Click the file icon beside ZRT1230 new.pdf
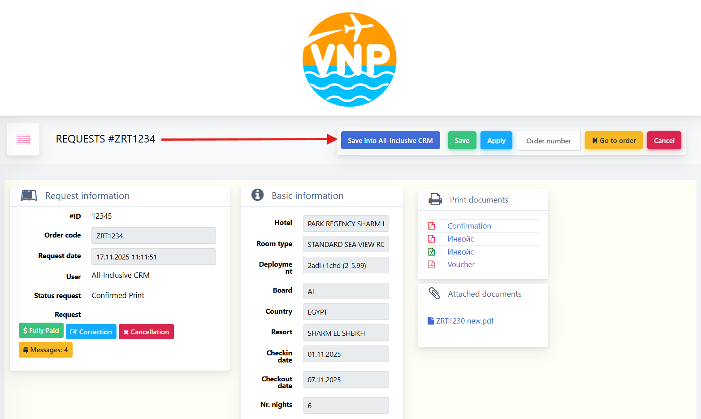Image resolution: width=701 pixels, height=419 pixels. [431, 321]
